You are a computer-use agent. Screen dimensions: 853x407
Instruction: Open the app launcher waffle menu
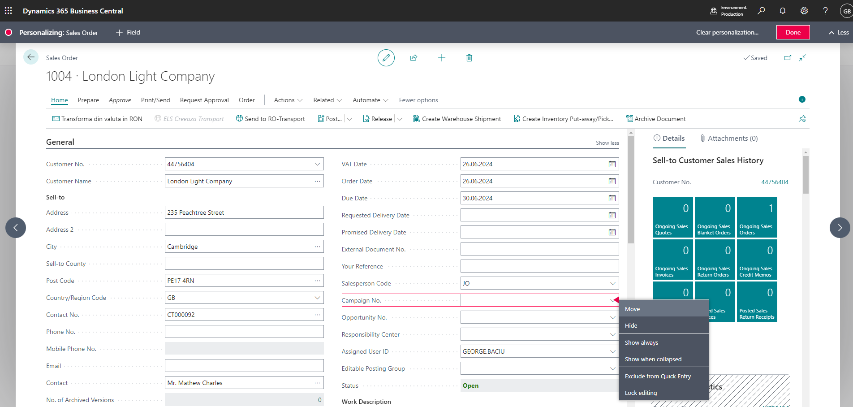[x=9, y=10]
